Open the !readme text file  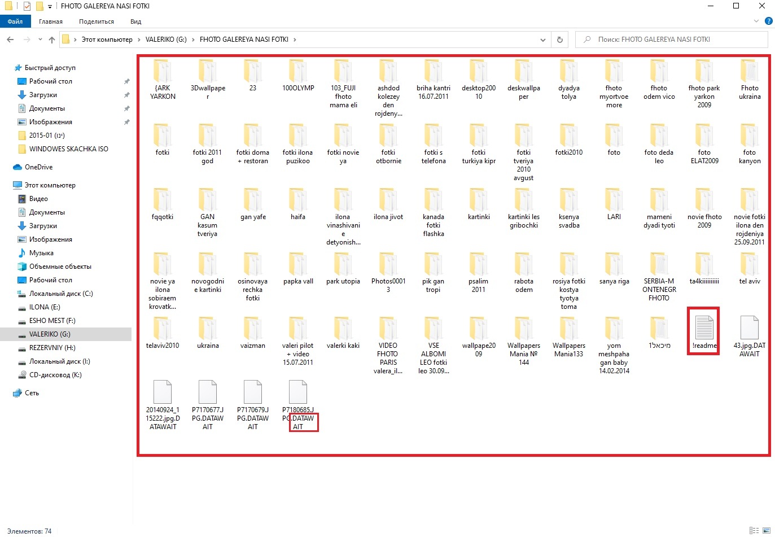[704, 332]
